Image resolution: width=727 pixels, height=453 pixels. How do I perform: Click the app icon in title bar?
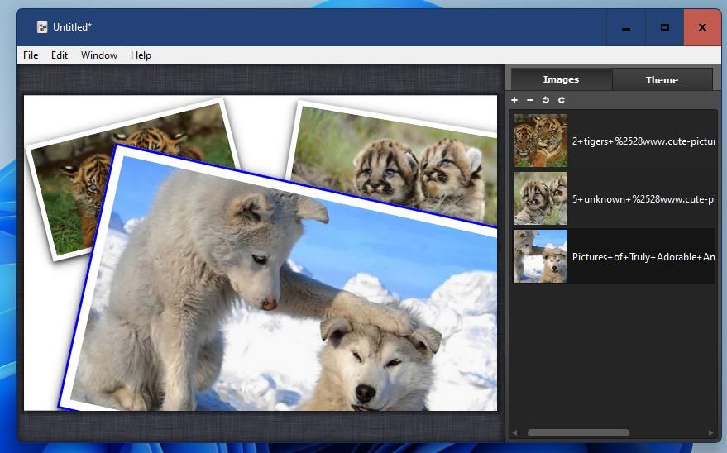click(x=42, y=27)
